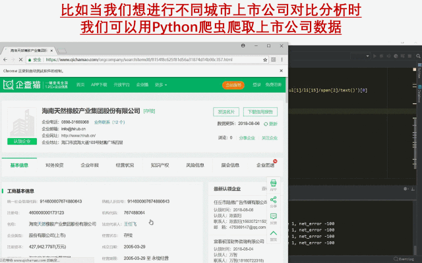Click the 关注企业 link

(x=270, y=137)
